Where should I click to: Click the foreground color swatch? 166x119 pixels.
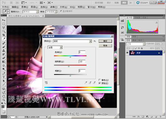point(3,107)
